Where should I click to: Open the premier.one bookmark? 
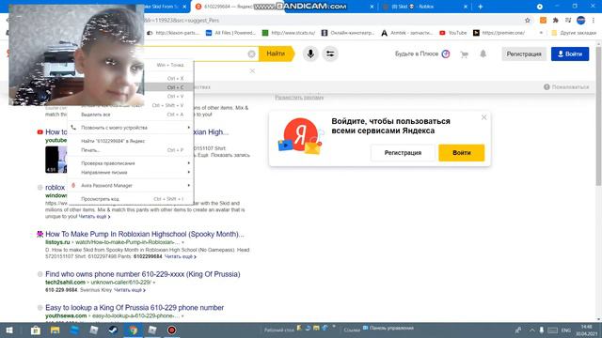click(499, 33)
